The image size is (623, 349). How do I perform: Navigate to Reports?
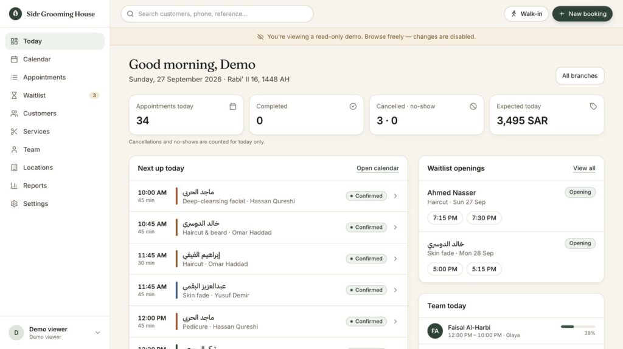point(55,186)
